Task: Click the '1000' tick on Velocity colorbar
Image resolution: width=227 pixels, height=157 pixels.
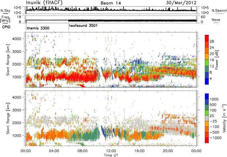Action: pos(214,99)
